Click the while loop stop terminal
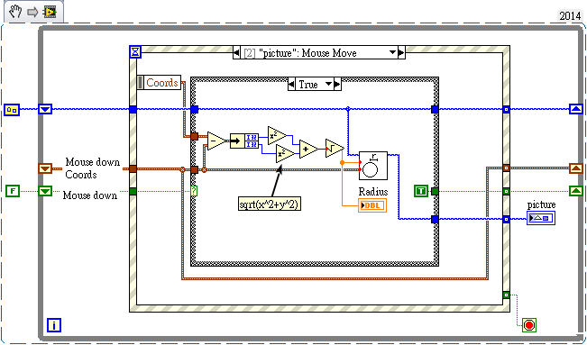 (x=529, y=325)
